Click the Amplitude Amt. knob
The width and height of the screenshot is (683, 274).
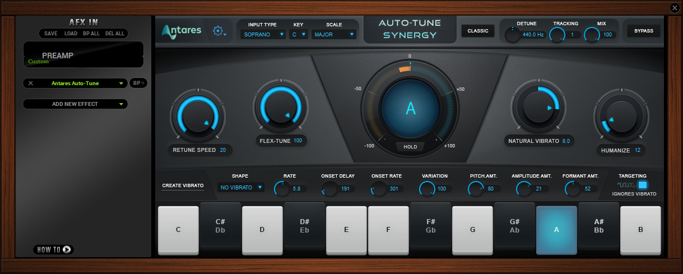point(524,189)
